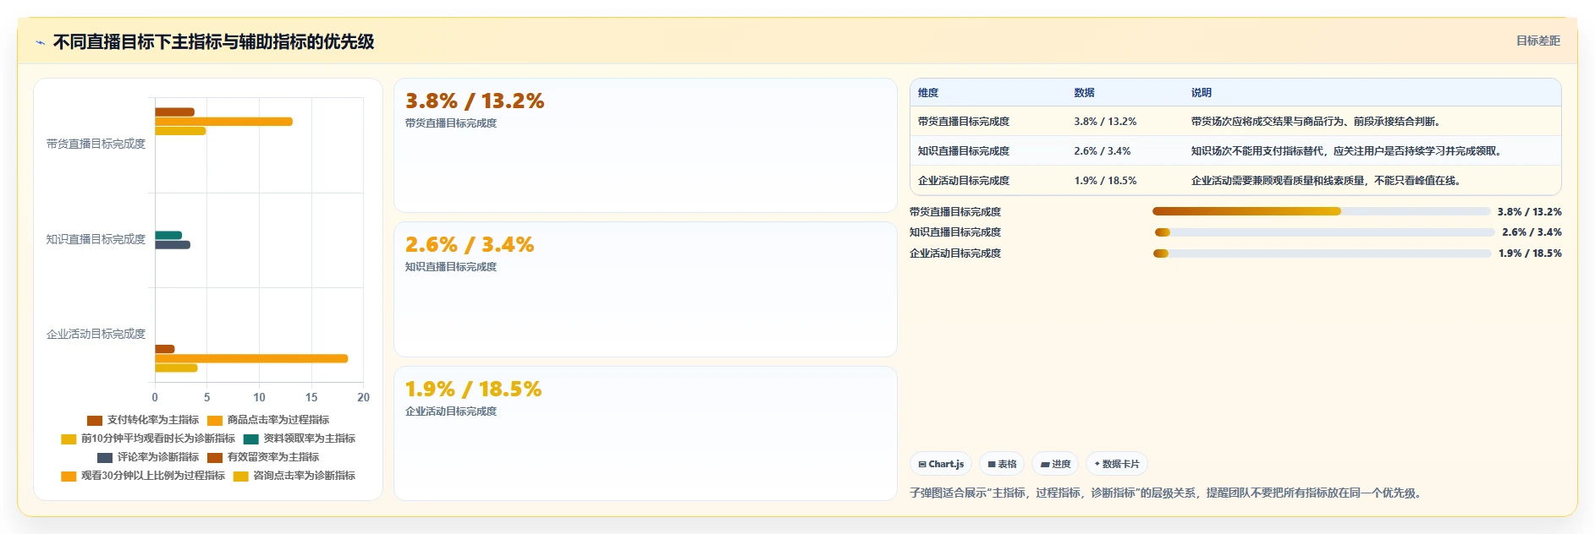Screen dimensions: 1595x534
Task: Click the small icon before the panel title
Action: (40, 42)
